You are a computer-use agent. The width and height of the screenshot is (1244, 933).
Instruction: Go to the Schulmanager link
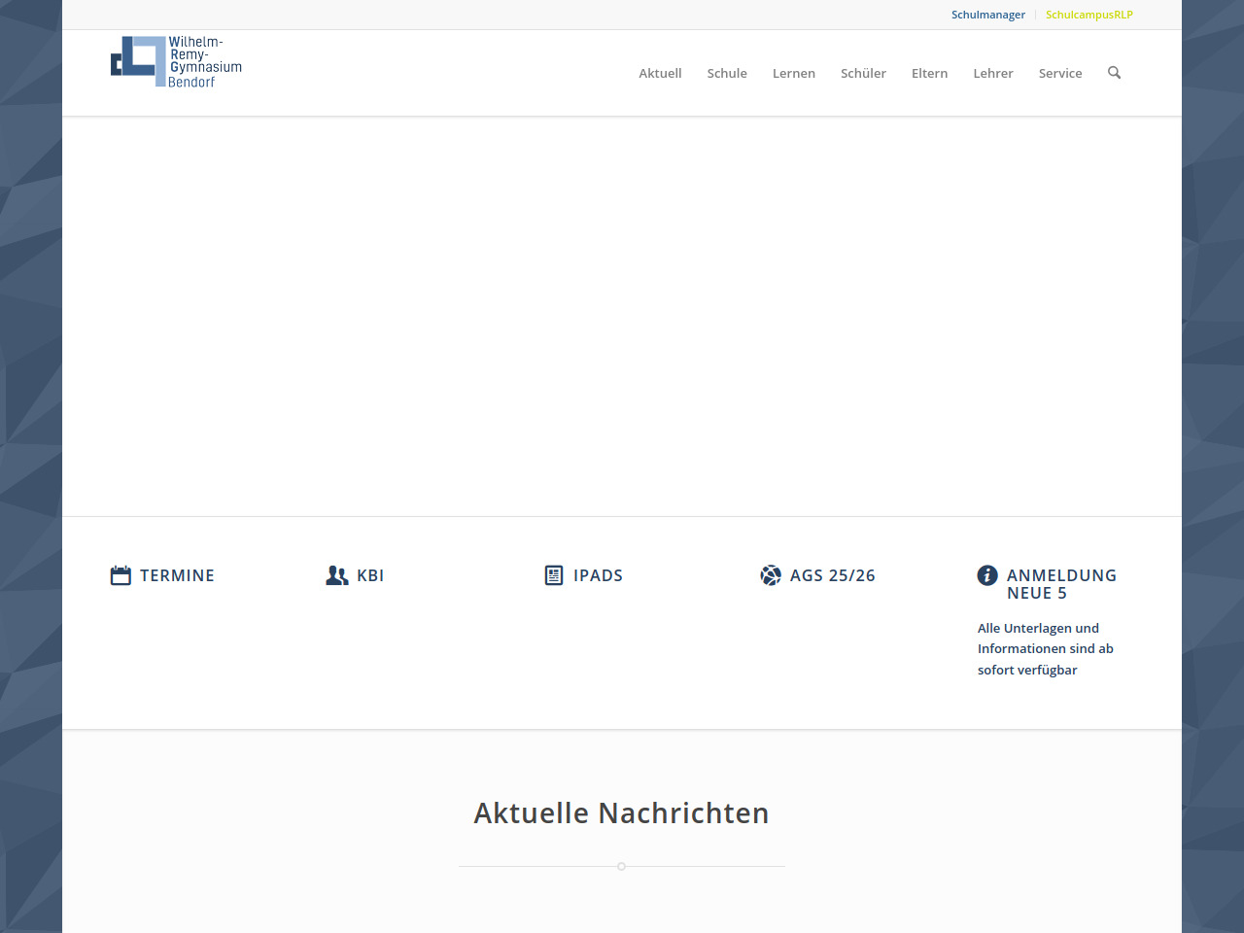[x=987, y=15]
